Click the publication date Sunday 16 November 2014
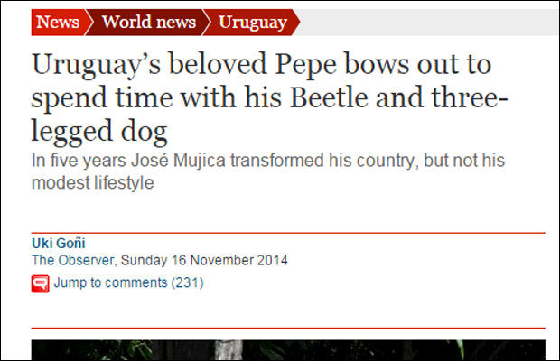Image resolution: width=560 pixels, height=361 pixels. tap(204, 261)
